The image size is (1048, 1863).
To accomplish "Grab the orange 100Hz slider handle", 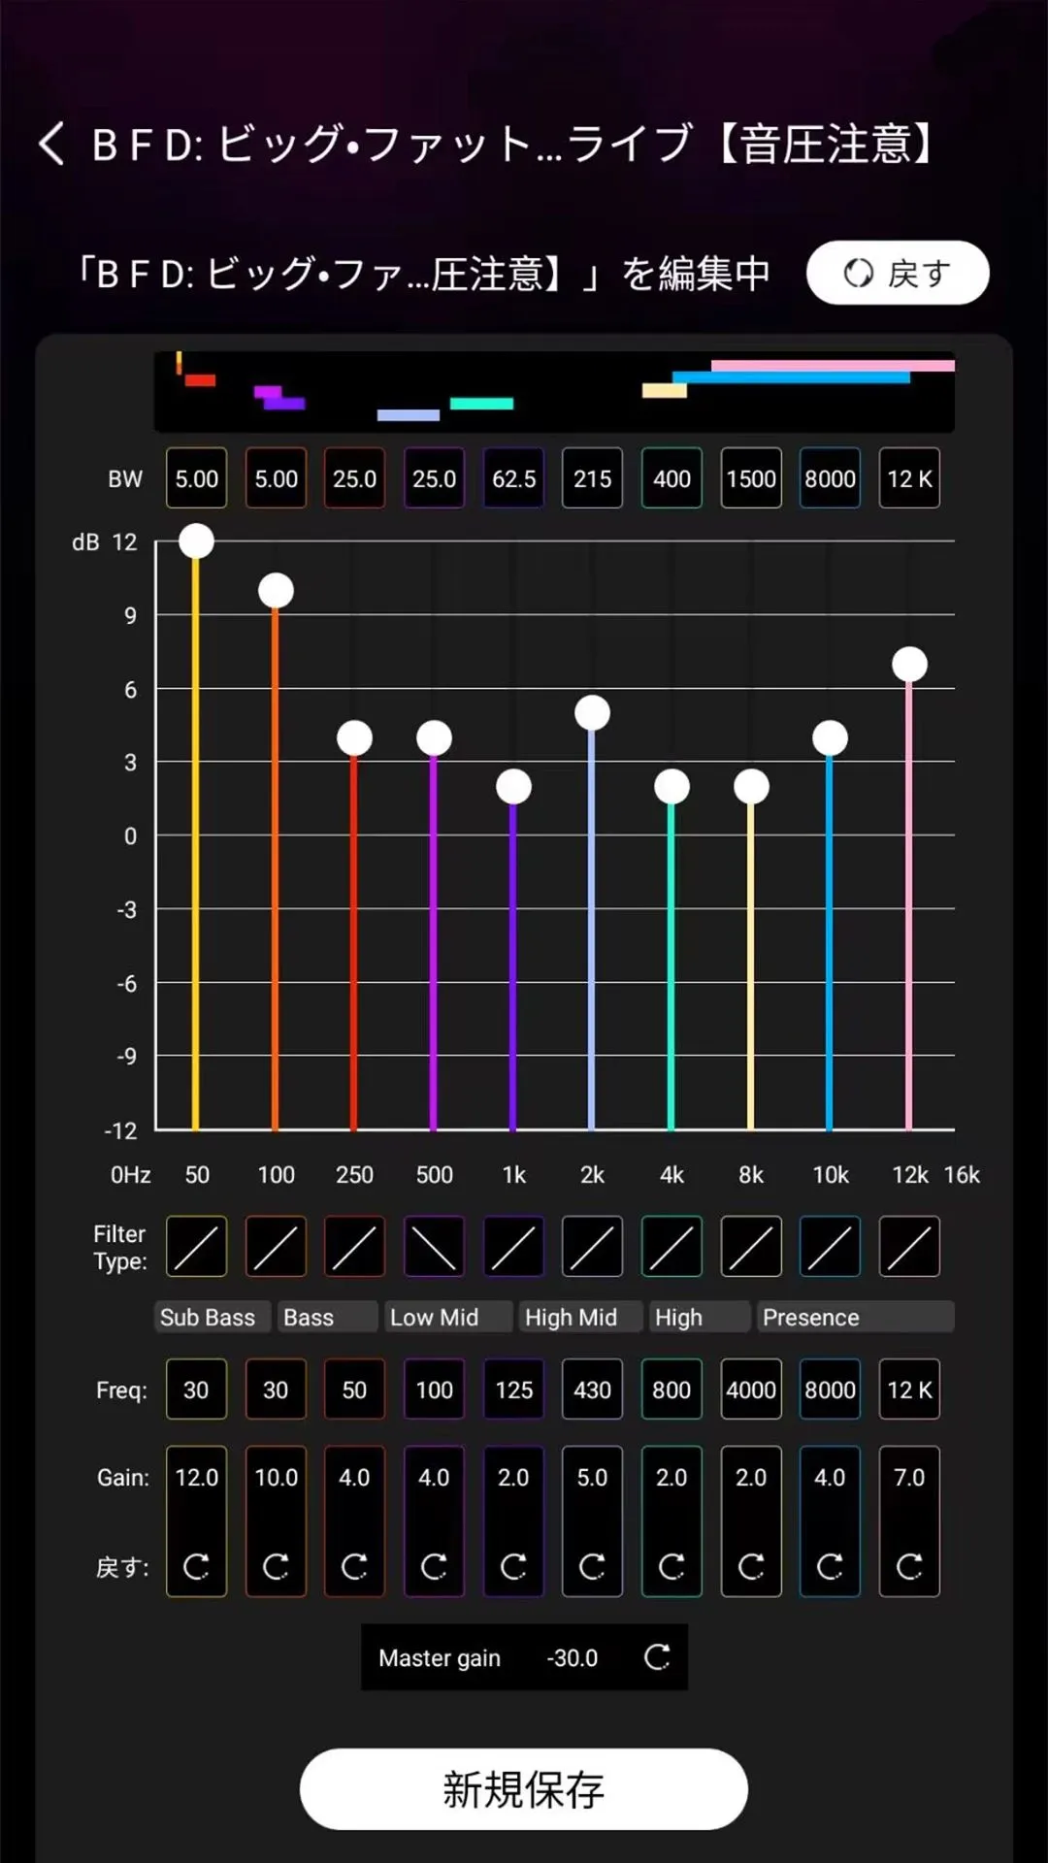I will coord(276,590).
